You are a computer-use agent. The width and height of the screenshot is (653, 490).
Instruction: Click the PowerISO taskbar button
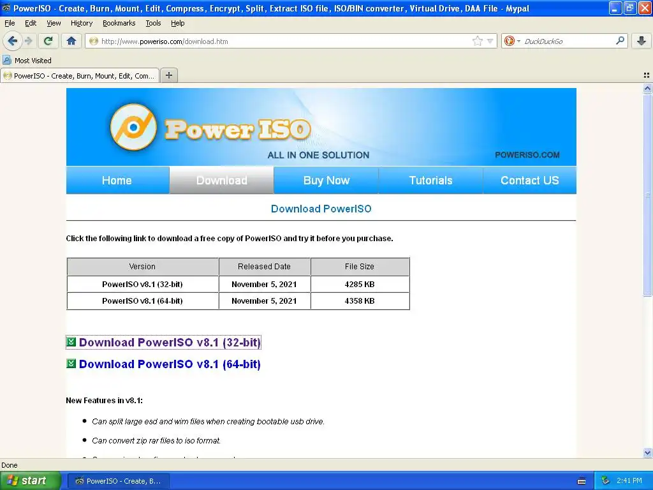pos(118,481)
